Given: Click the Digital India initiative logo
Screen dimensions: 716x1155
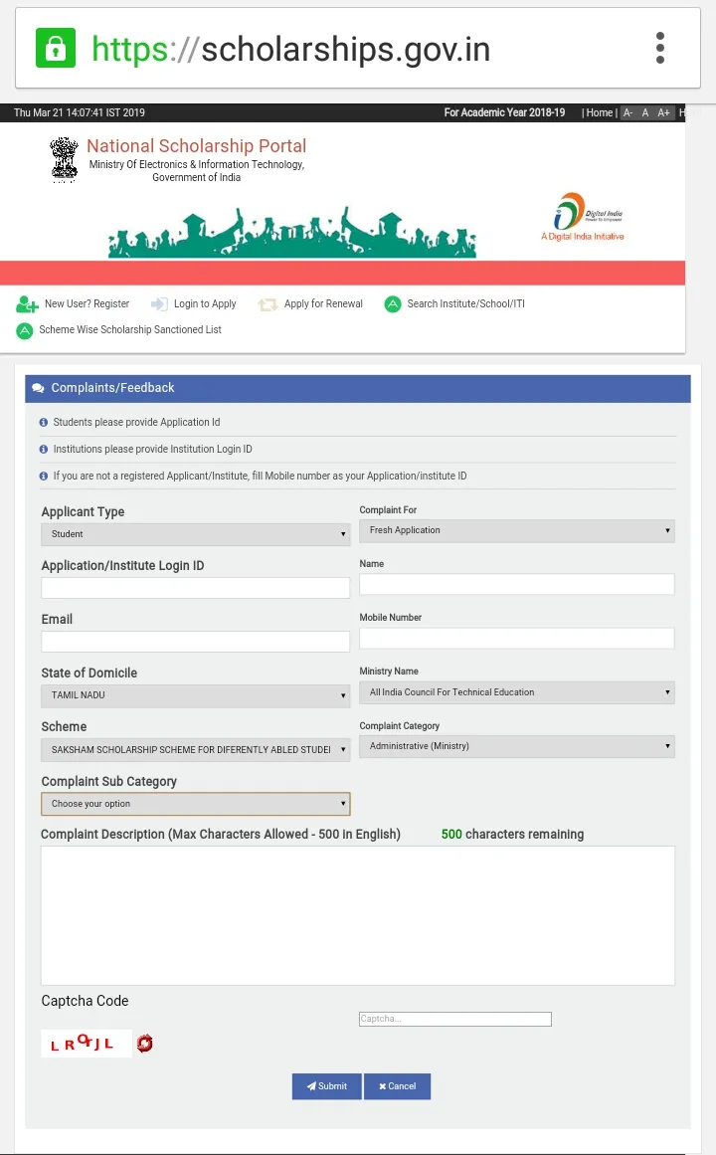Looking at the screenshot, I should [583, 217].
